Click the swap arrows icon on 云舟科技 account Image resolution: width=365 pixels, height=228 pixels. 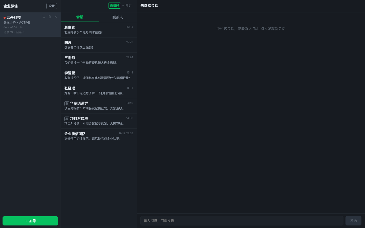[44, 17]
